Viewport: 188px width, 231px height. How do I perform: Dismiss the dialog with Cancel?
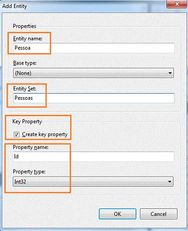(x=158, y=214)
